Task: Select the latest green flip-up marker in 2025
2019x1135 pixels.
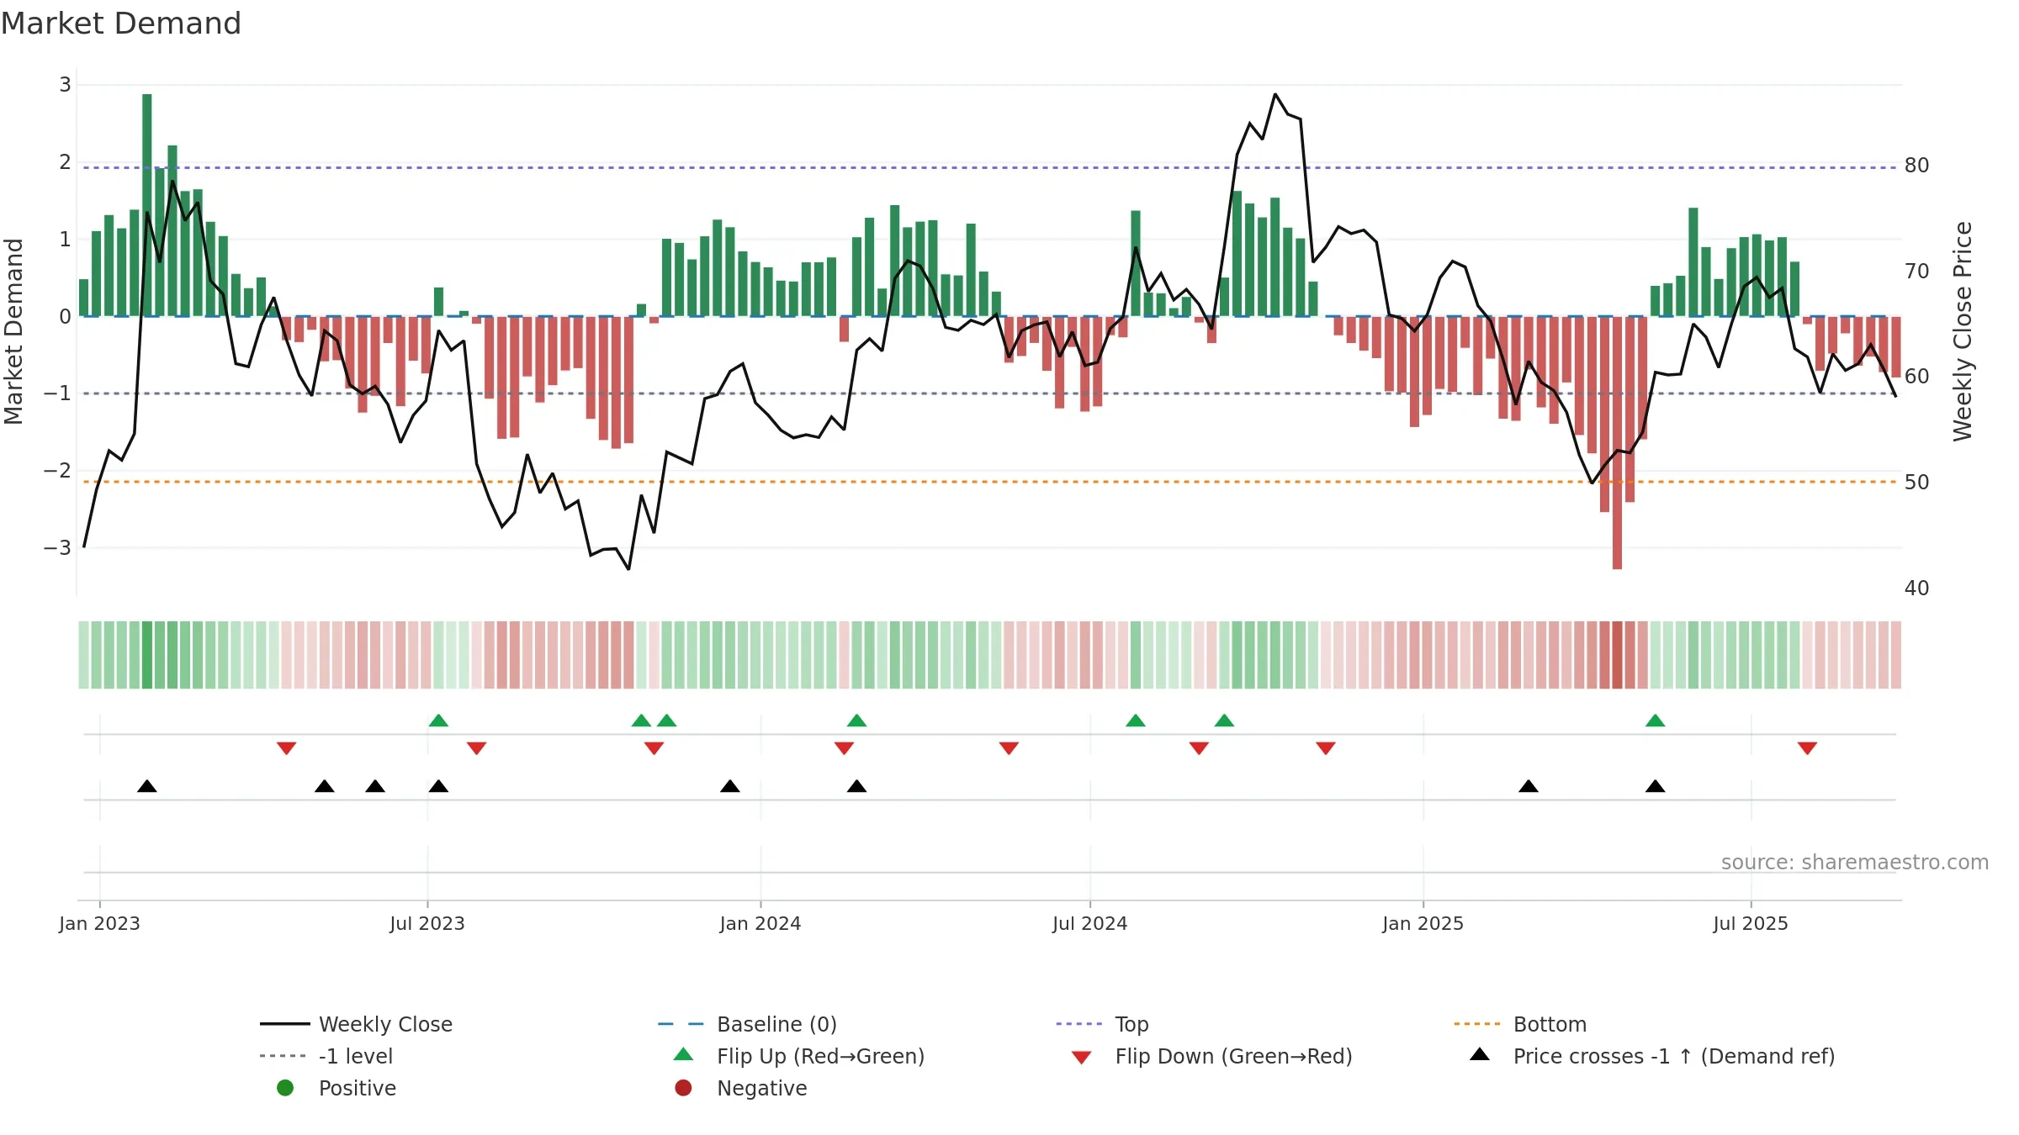Action: coord(1655,721)
